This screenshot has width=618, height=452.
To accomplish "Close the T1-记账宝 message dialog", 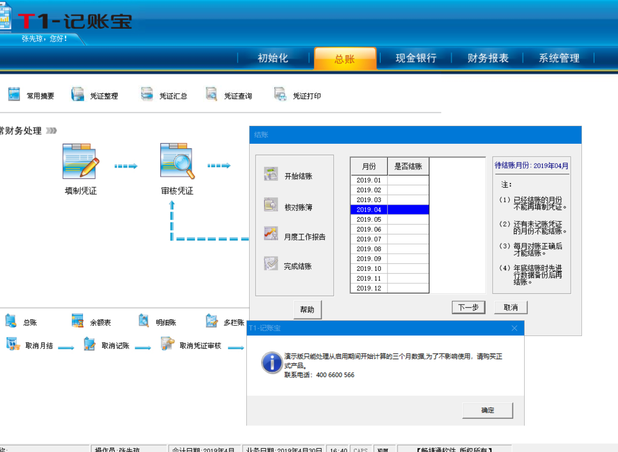I will click(514, 328).
